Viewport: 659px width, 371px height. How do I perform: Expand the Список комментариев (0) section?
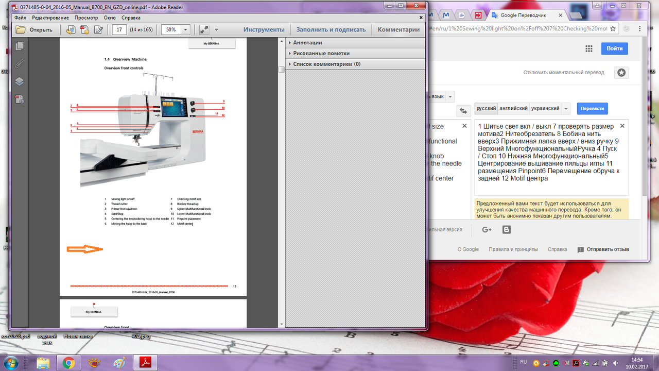click(327, 64)
